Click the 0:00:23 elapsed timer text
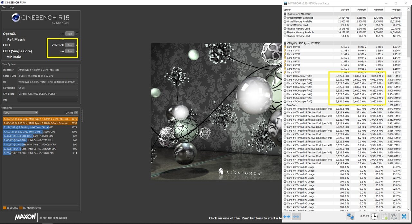This screenshot has width=412, height=224. [x=364, y=216]
